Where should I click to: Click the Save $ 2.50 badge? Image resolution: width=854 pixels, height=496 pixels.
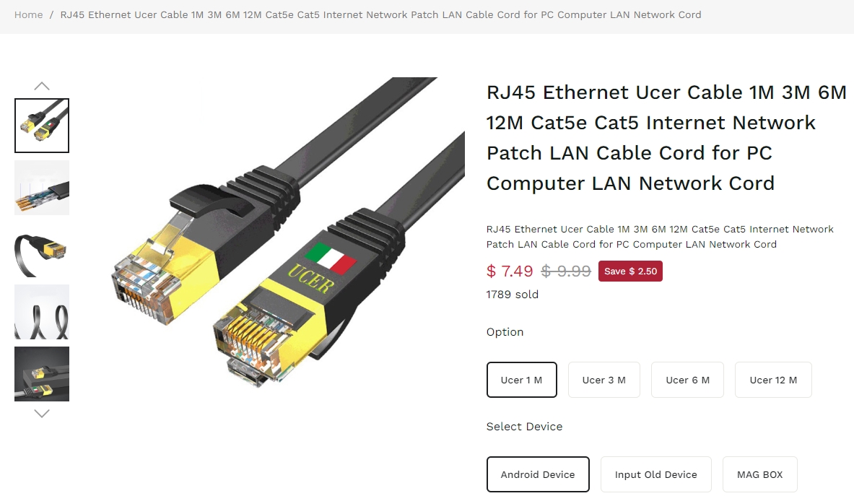click(631, 271)
